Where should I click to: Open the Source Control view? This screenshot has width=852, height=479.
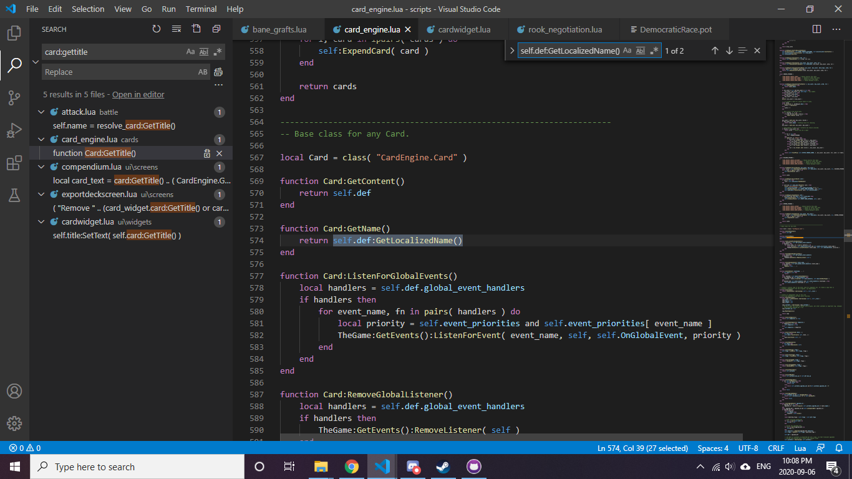14,98
